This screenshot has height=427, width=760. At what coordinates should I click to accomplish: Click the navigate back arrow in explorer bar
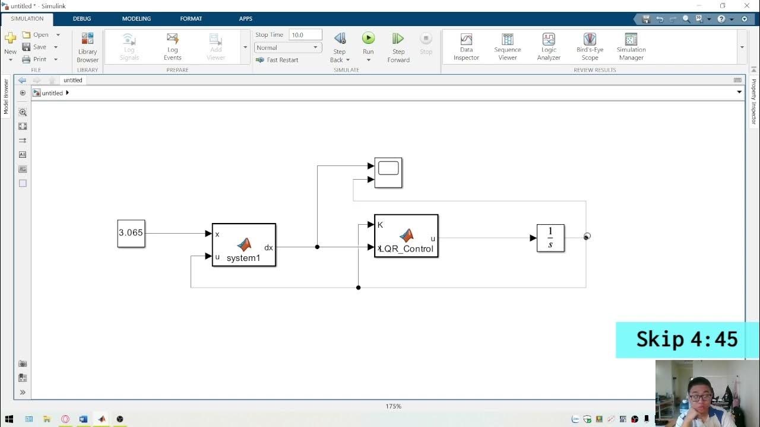22,80
